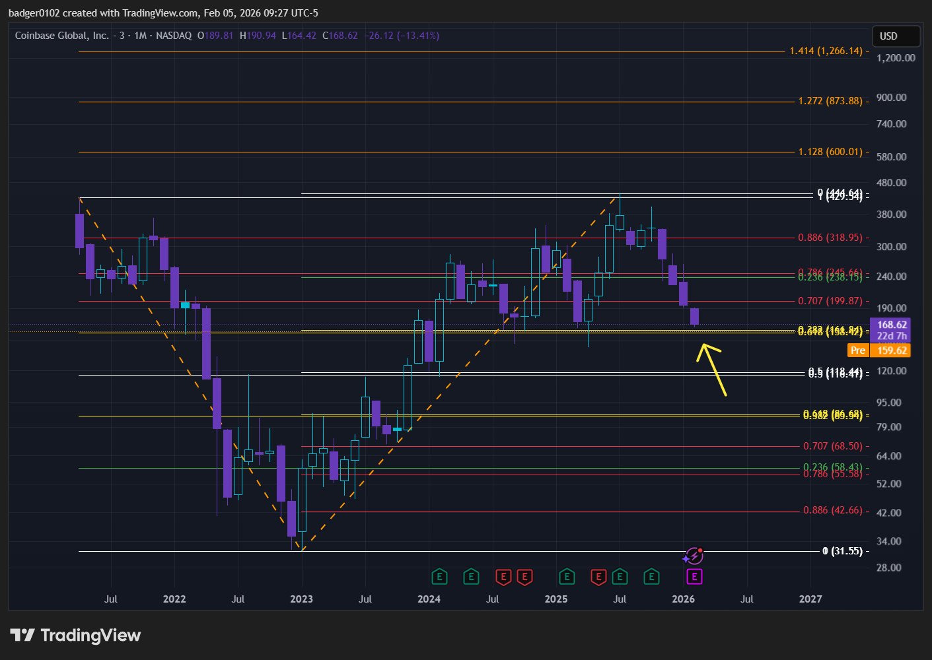
Task: Click the Coinbase Global, Inc. symbol title
Action: pos(62,36)
